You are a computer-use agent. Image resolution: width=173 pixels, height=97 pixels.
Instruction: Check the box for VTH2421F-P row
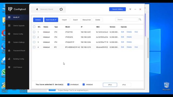pos(34,42)
